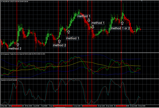Screen dimensions: 159x108
Task: Click the 11 Apr 12:00 time axis label
Action: (x=77, y=106)
